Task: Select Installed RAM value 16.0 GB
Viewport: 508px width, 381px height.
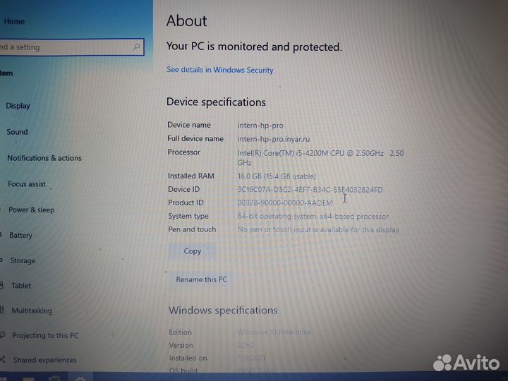Action: 277,176
